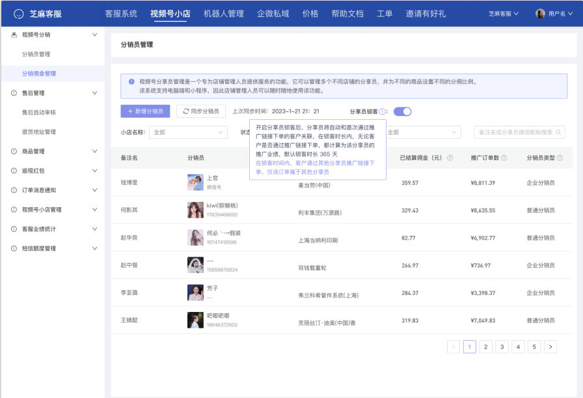Switch to 机器人管理 tab

coord(224,14)
